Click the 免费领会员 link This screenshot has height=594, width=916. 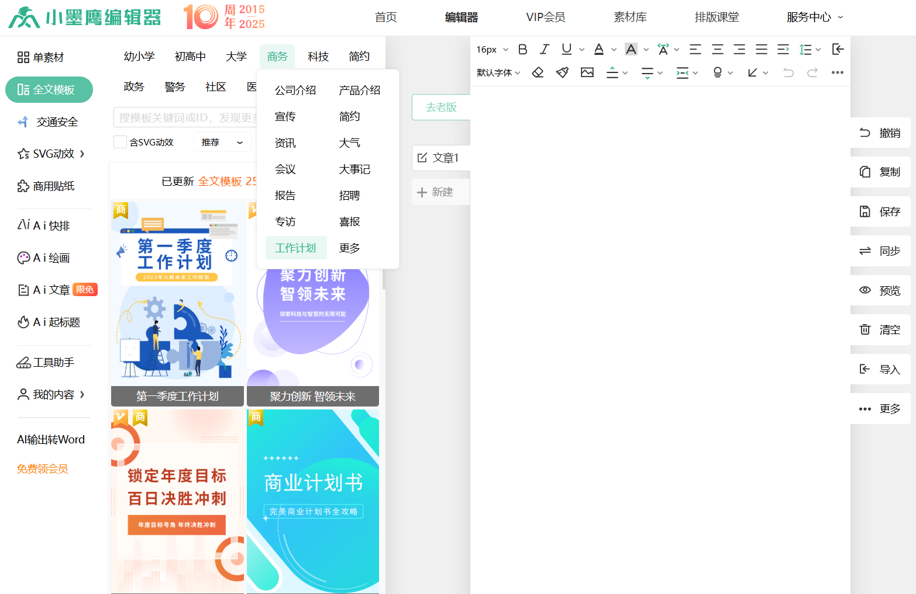(42, 469)
